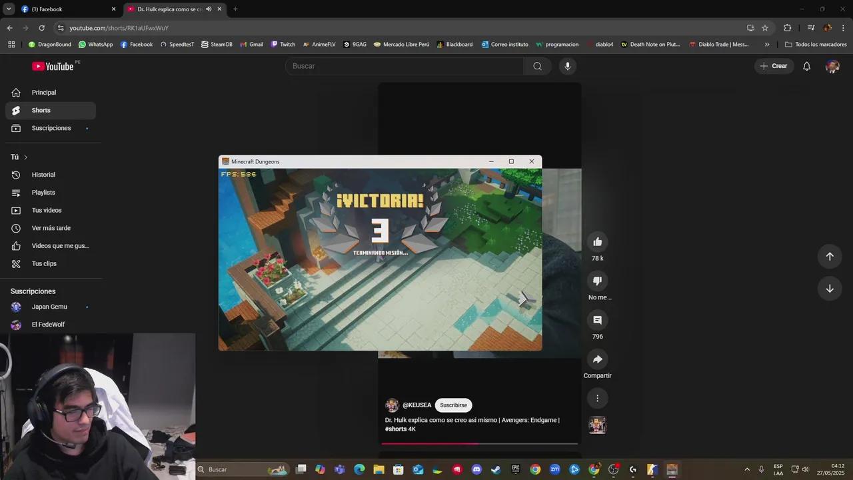The image size is (853, 480).
Task: Open Epic Games launcher from the taskbar
Action: (515, 469)
